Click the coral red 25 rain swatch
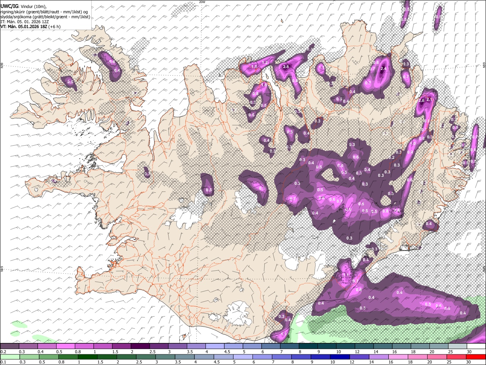Viewport: 486px width, 365px height. click(456, 357)
